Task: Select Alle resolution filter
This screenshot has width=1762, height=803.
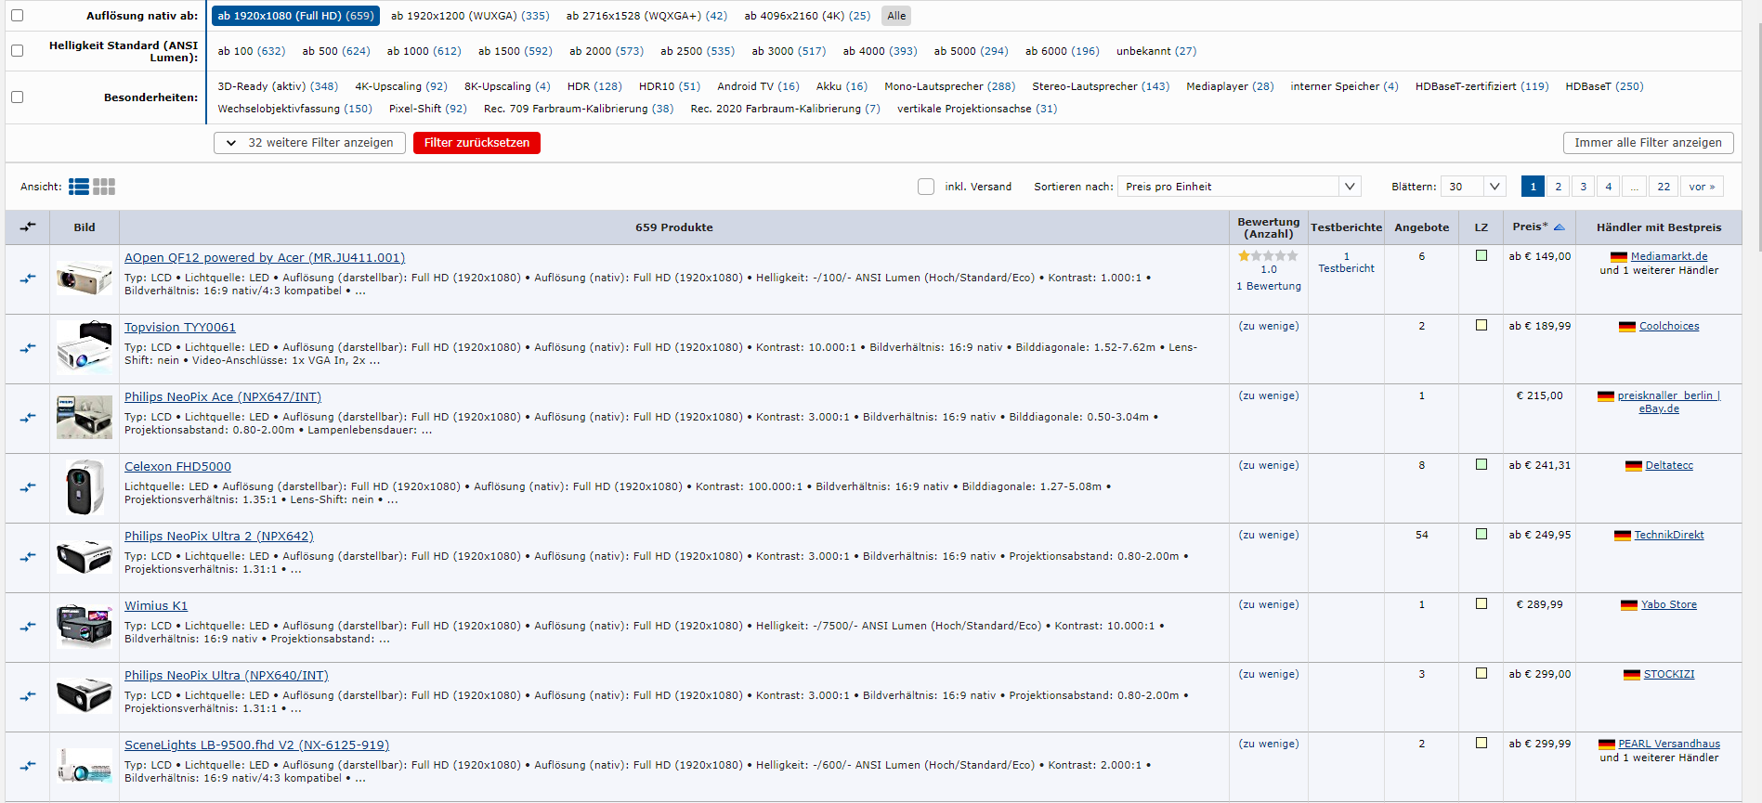Action: click(x=896, y=16)
